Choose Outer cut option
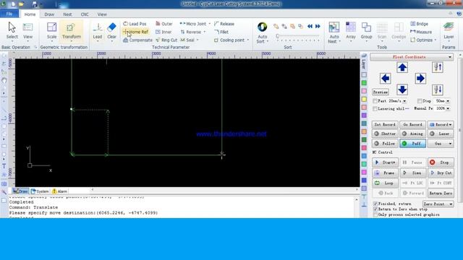The height and width of the screenshot is (260, 463). point(164,24)
